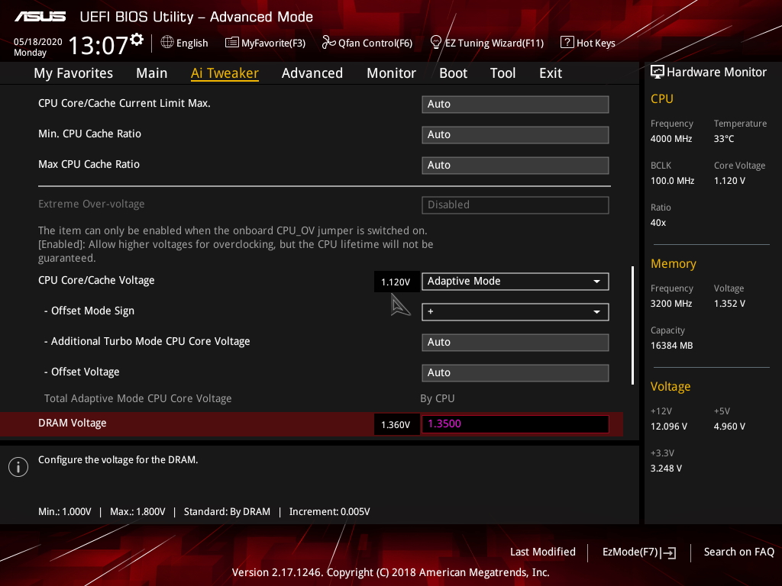782x586 pixels.
Task: Click the Hot Keys question mark icon
Action: (x=567, y=42)
